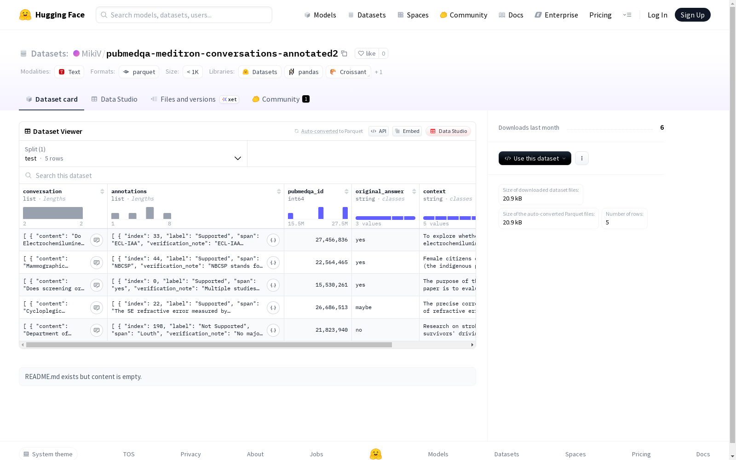The image size is (736, 460).
Task: Select the pandas library tag
Action: click(x=304, y=72)
